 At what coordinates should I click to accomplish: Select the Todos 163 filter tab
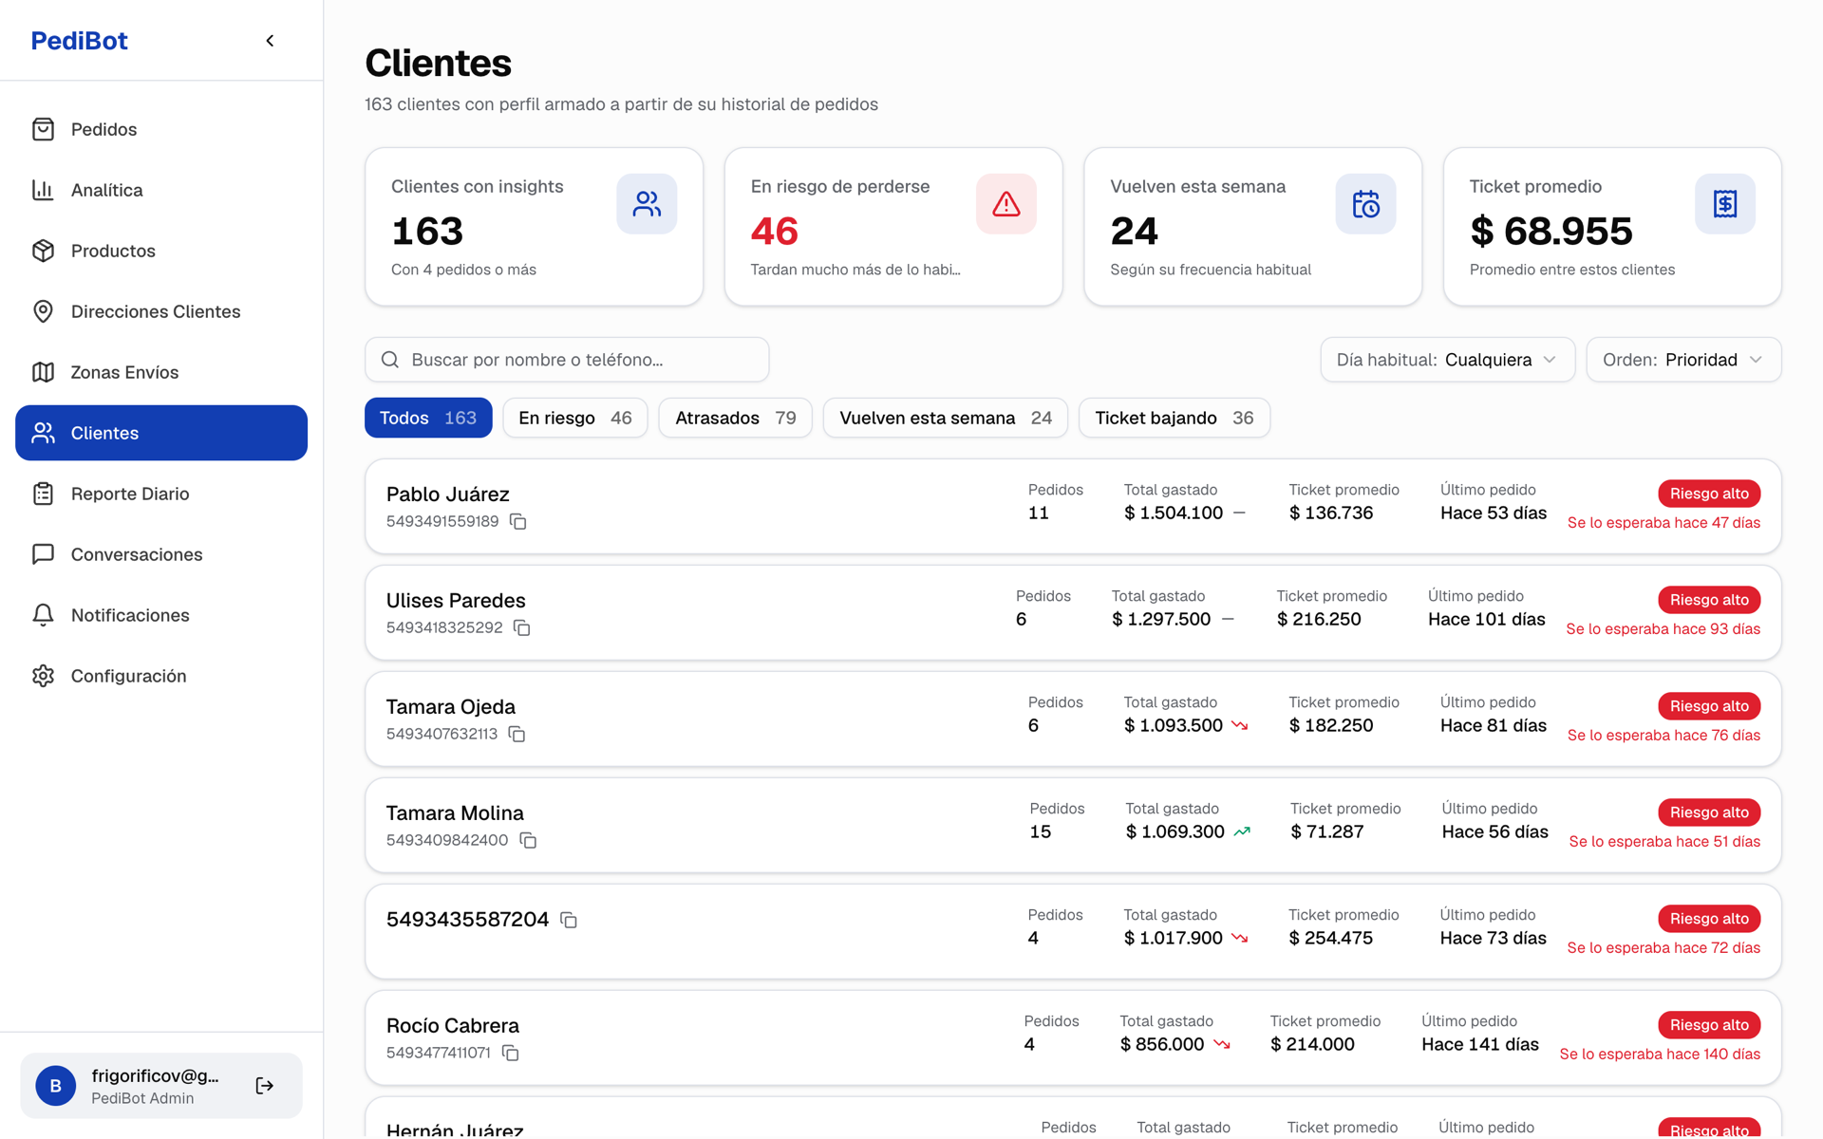click(x=428, y=418)
